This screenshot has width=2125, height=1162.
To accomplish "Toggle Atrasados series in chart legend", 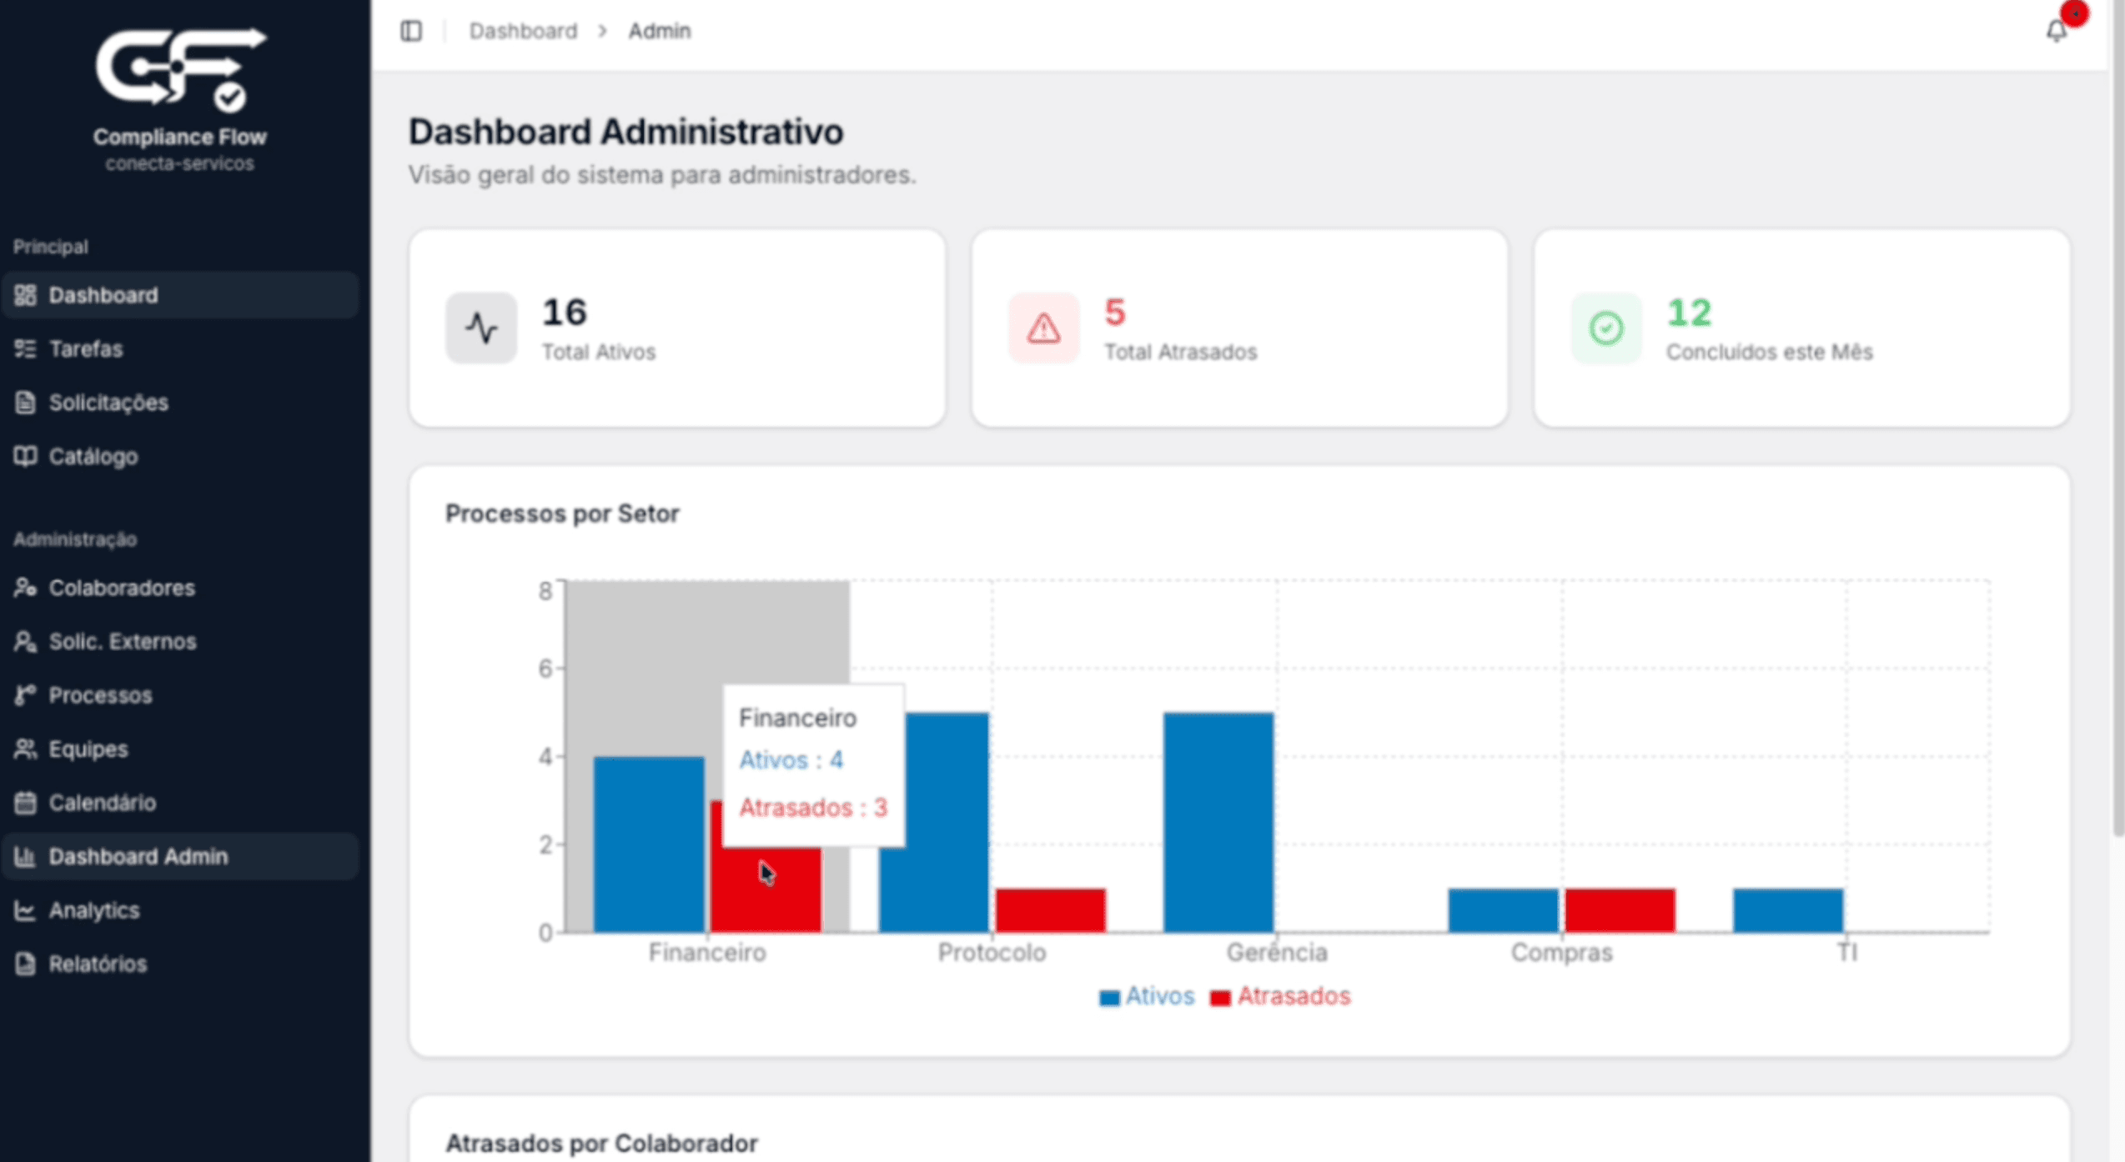I will click(1281, 996).
